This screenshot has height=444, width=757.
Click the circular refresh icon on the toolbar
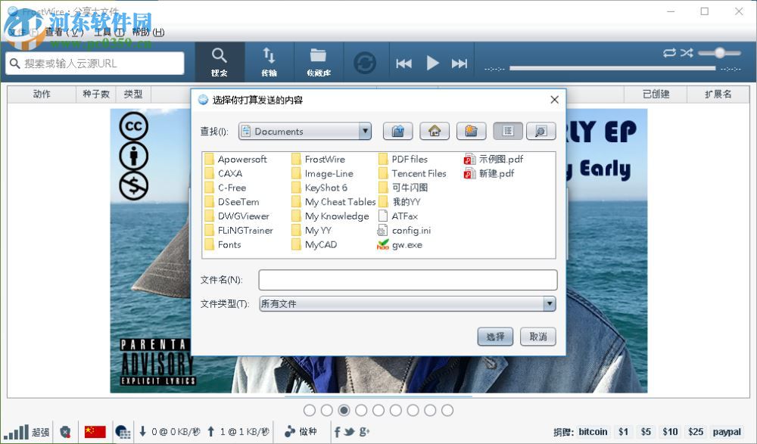(x=366, y=64)
